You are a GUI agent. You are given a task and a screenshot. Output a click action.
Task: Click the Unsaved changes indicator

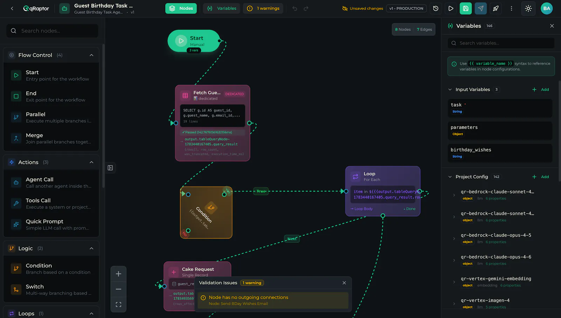click(x=363, y=8)
